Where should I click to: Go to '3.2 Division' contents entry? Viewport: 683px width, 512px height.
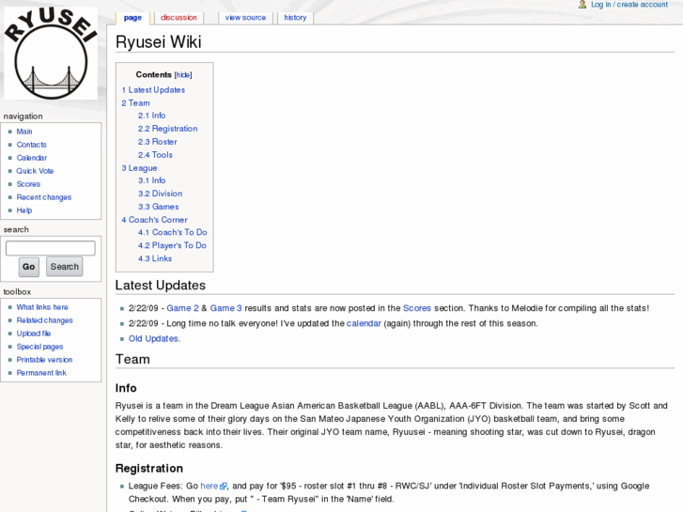161,194
